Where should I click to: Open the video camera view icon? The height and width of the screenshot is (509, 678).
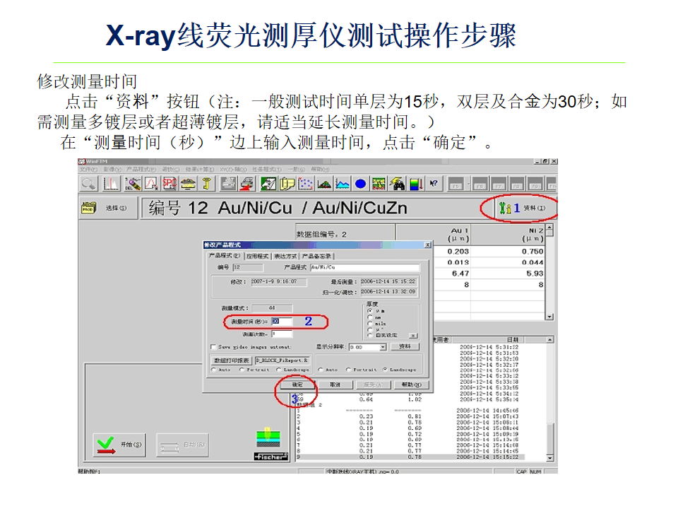point(268,185)
